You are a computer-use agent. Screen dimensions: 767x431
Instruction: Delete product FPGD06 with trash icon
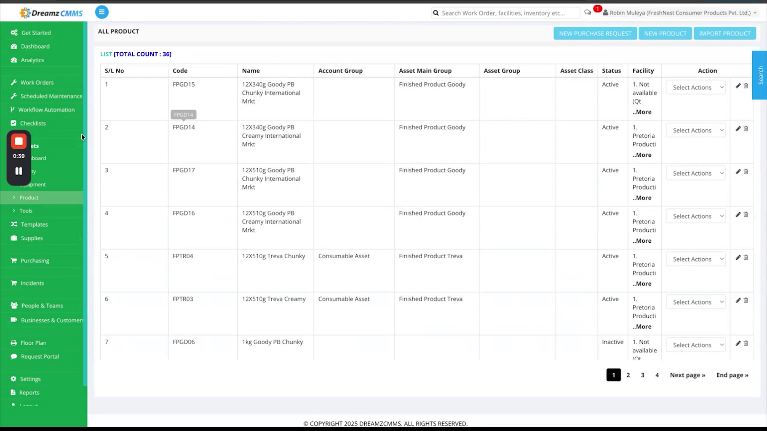(x=746, y=343)
